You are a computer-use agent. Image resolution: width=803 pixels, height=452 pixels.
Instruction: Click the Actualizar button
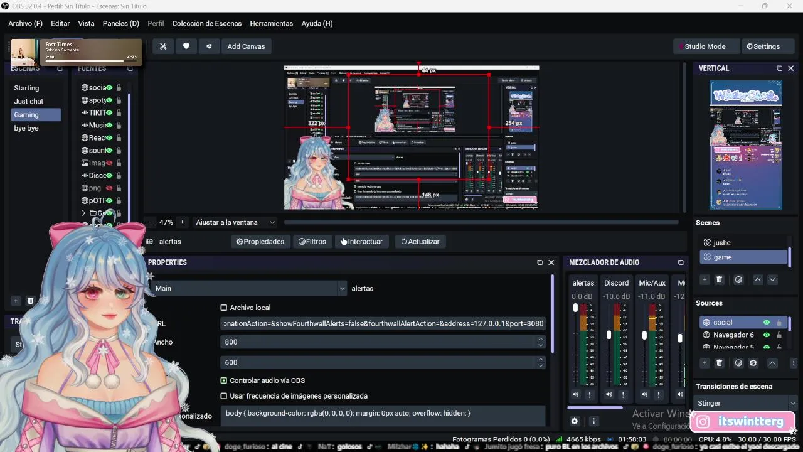(420, 241)
